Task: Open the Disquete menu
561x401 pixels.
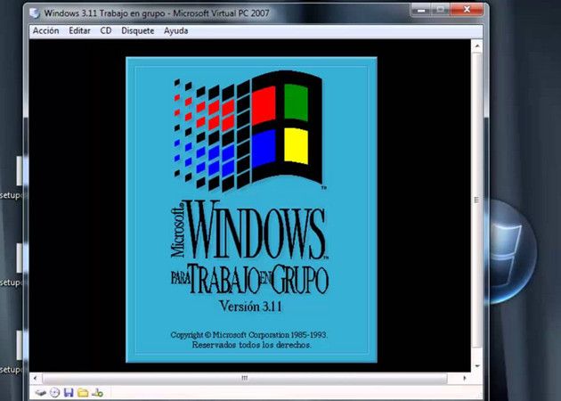Action: [x=138, y=31]
